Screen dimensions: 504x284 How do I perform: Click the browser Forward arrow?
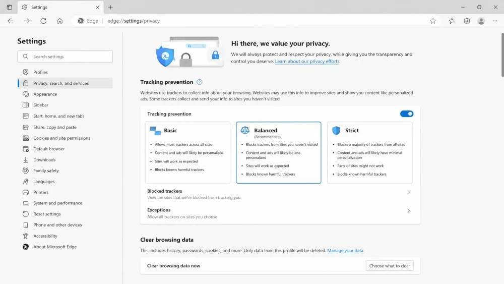pyautogui.click(x=27, y=21)
